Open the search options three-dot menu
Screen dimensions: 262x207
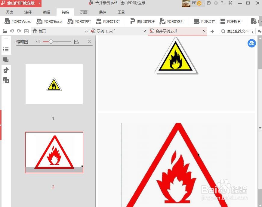[x=253, y=31]
